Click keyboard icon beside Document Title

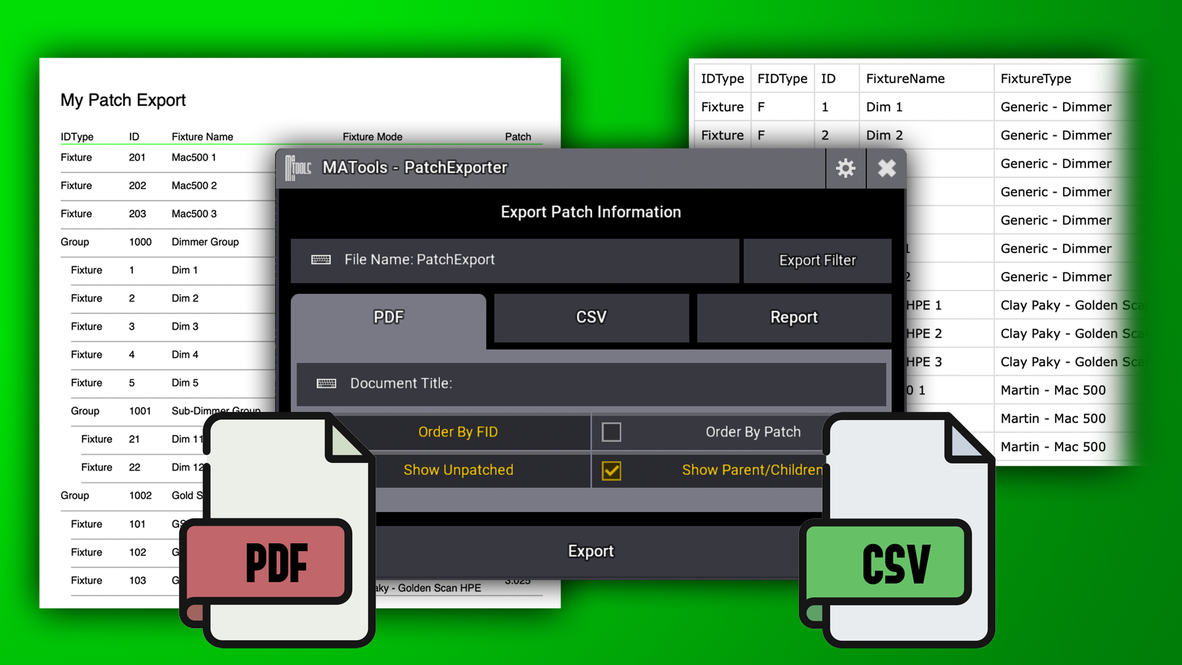[326, 384]
